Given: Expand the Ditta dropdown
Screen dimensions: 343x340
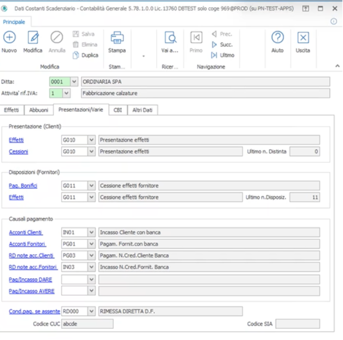Looking at the screenshot, I should tap(74, 82).
